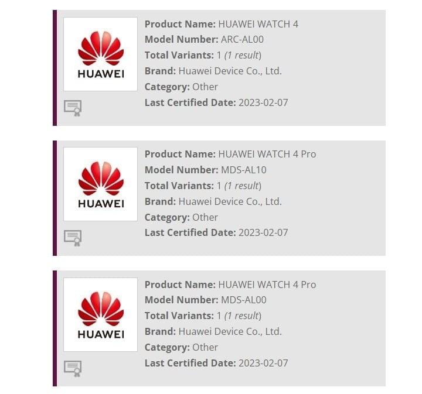Click the Last Certified Date for ARC-AL00
Image resolution: width=422 pixels, height=394 pixels.
pyautogui.click(x=263, y=102)
